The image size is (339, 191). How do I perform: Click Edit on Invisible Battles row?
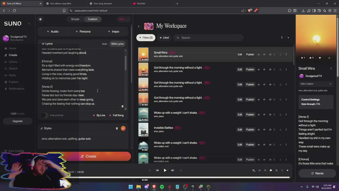(240, 129)
